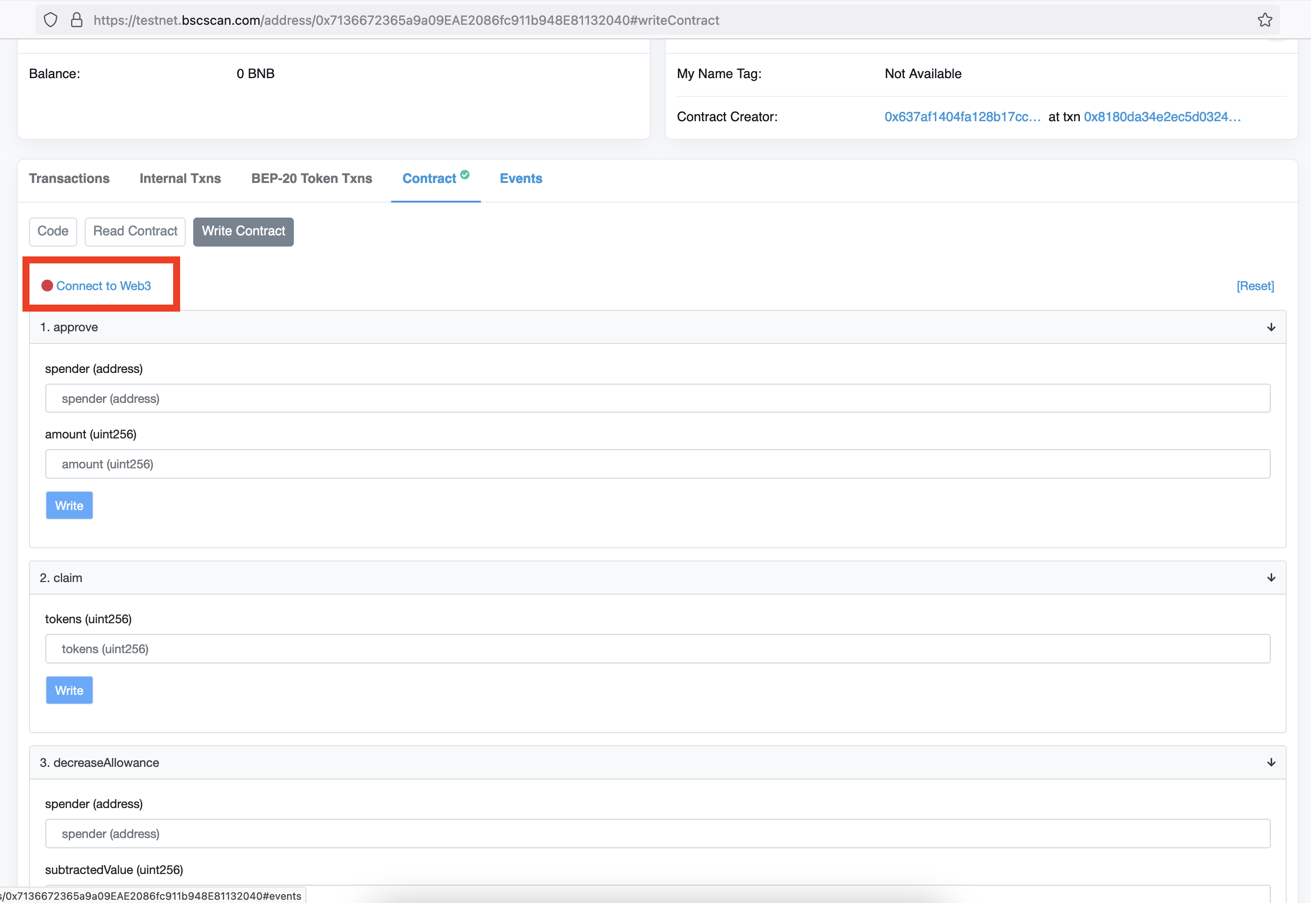Focus the decreaseAllowance spender (address) field
This screenshot has height=903, width=1311.
point(657,833)
